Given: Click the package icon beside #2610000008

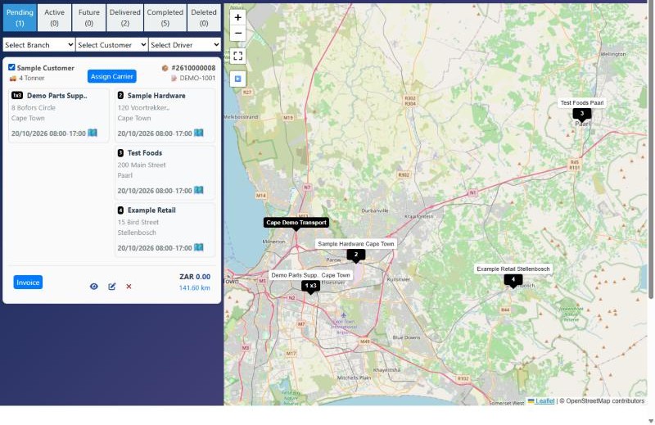Looking at the screenshot, I should (x=165, y=68).
